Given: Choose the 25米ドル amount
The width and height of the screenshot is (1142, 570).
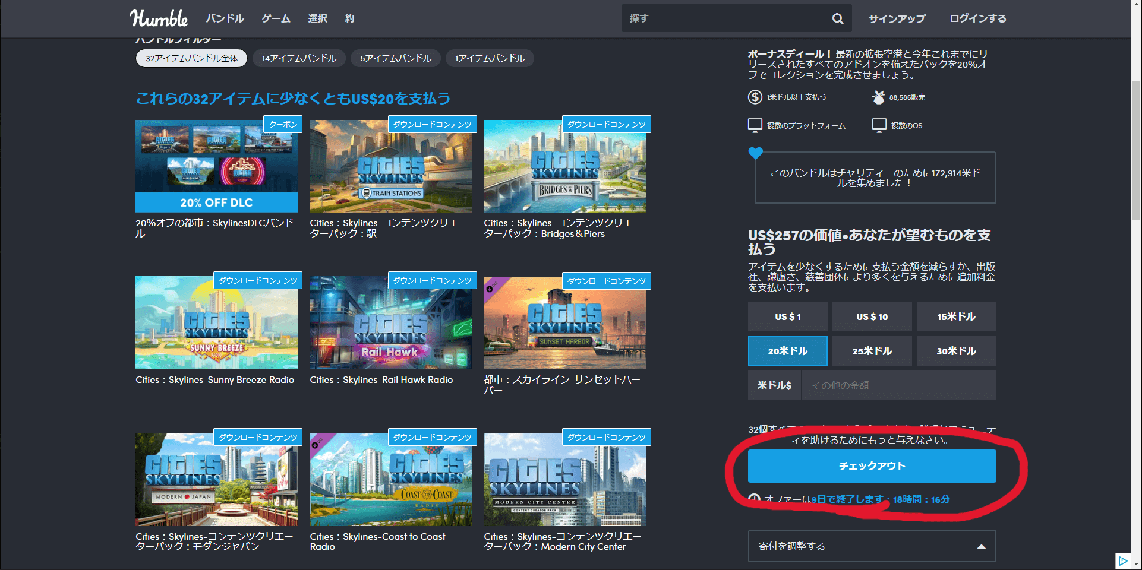Looking at the screenshot, I should pos(872,351).
